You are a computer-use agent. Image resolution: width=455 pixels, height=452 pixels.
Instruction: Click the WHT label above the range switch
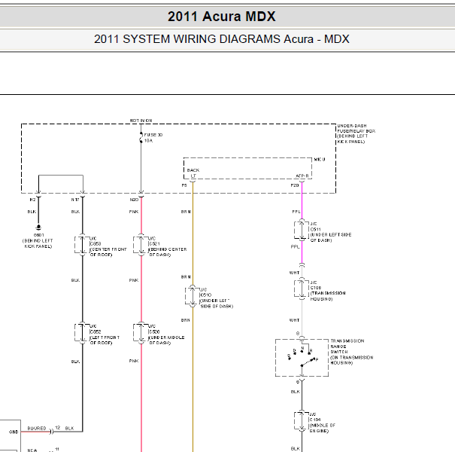point(294,320)
